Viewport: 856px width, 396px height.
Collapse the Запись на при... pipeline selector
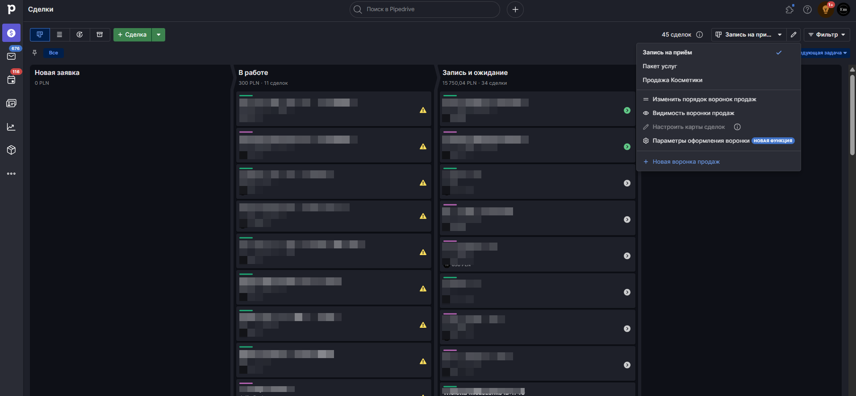pos(748,35)
